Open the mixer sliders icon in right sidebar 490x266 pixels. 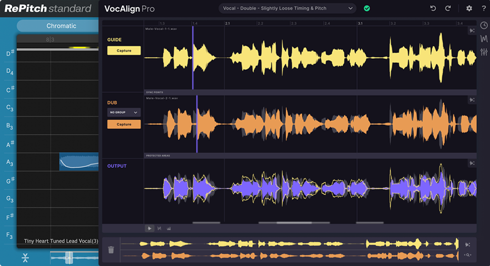[484, 51]
